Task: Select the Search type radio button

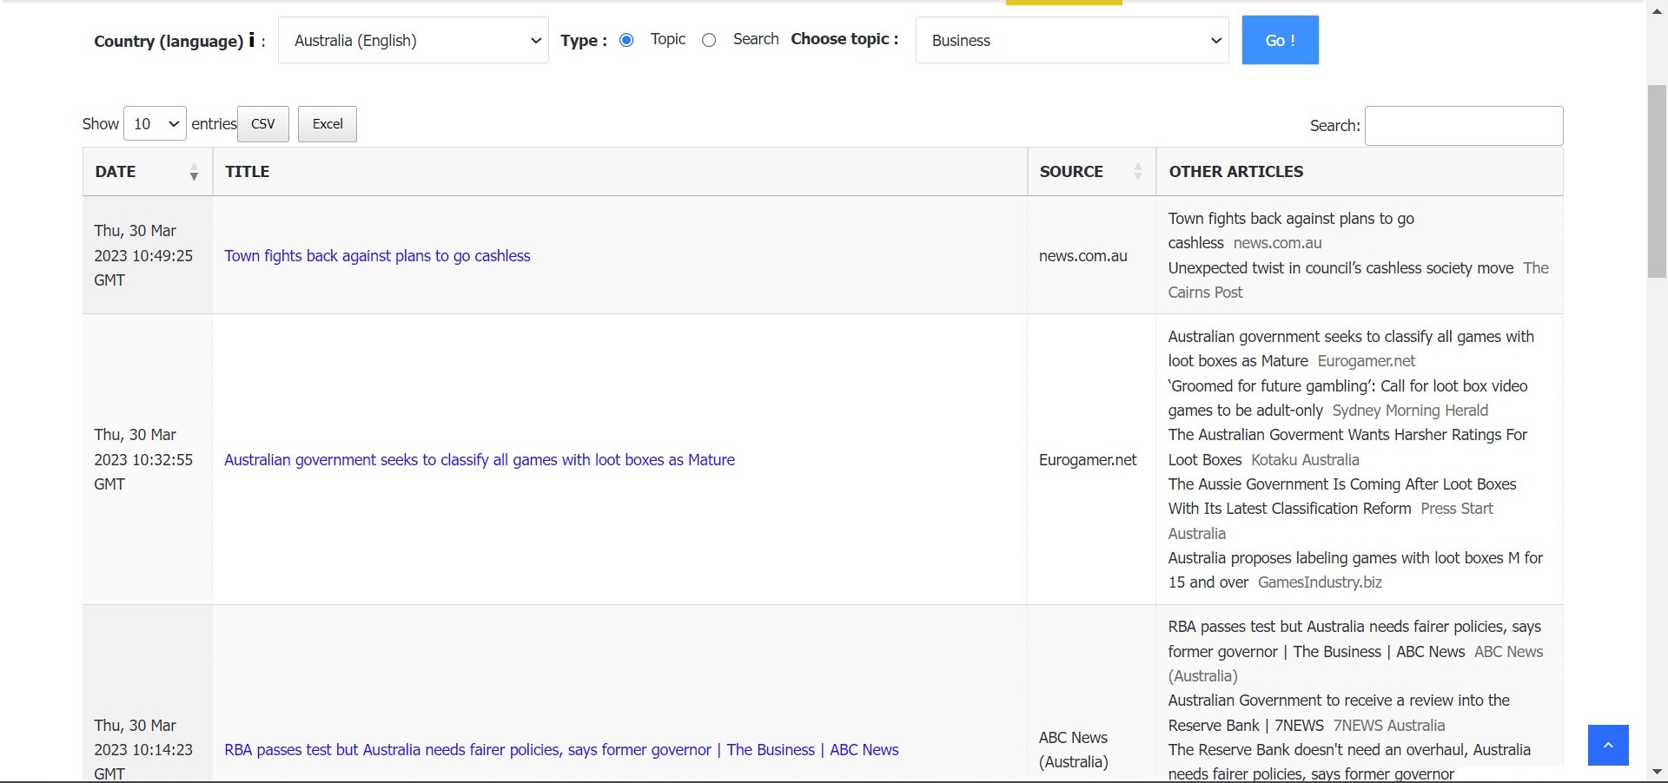Action: pyautogui.click(x=709, y=40)
